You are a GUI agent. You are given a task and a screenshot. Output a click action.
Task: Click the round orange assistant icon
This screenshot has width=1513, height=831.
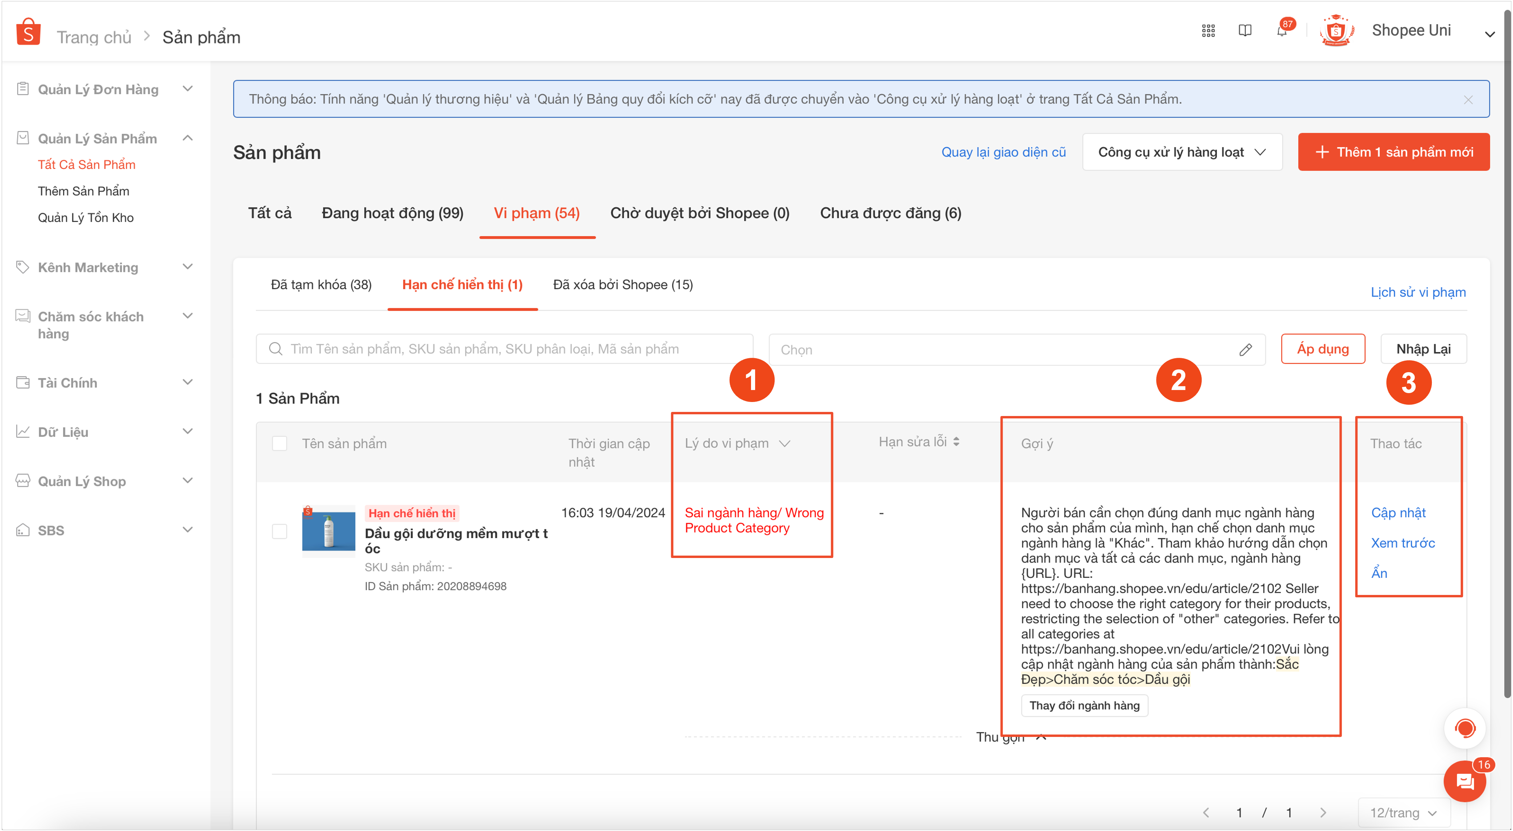click(1465, 728)
